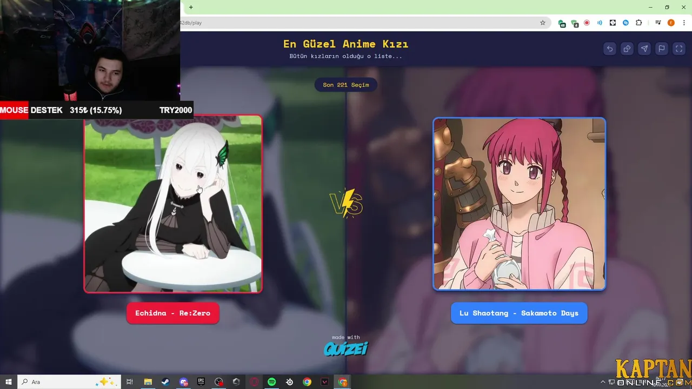692x389 pixels.
Task: Click the dice shuffle icon in quiz header
Action: pyautogui.click(x=627, y=49)
